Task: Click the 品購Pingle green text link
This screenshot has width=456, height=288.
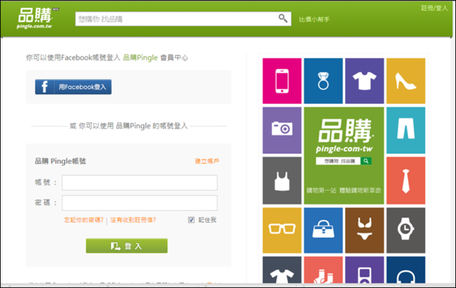Action: (x=140, y=58)
